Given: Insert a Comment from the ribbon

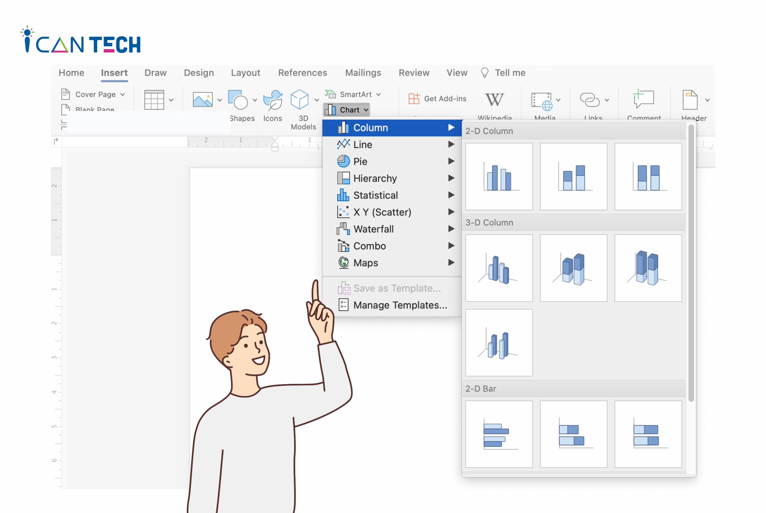Looking at the screenshot, I should click(x=643, y=99).
